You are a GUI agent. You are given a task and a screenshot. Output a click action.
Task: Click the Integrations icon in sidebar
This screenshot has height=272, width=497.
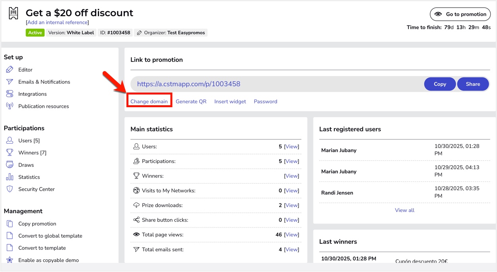click(x=10, y=94)
